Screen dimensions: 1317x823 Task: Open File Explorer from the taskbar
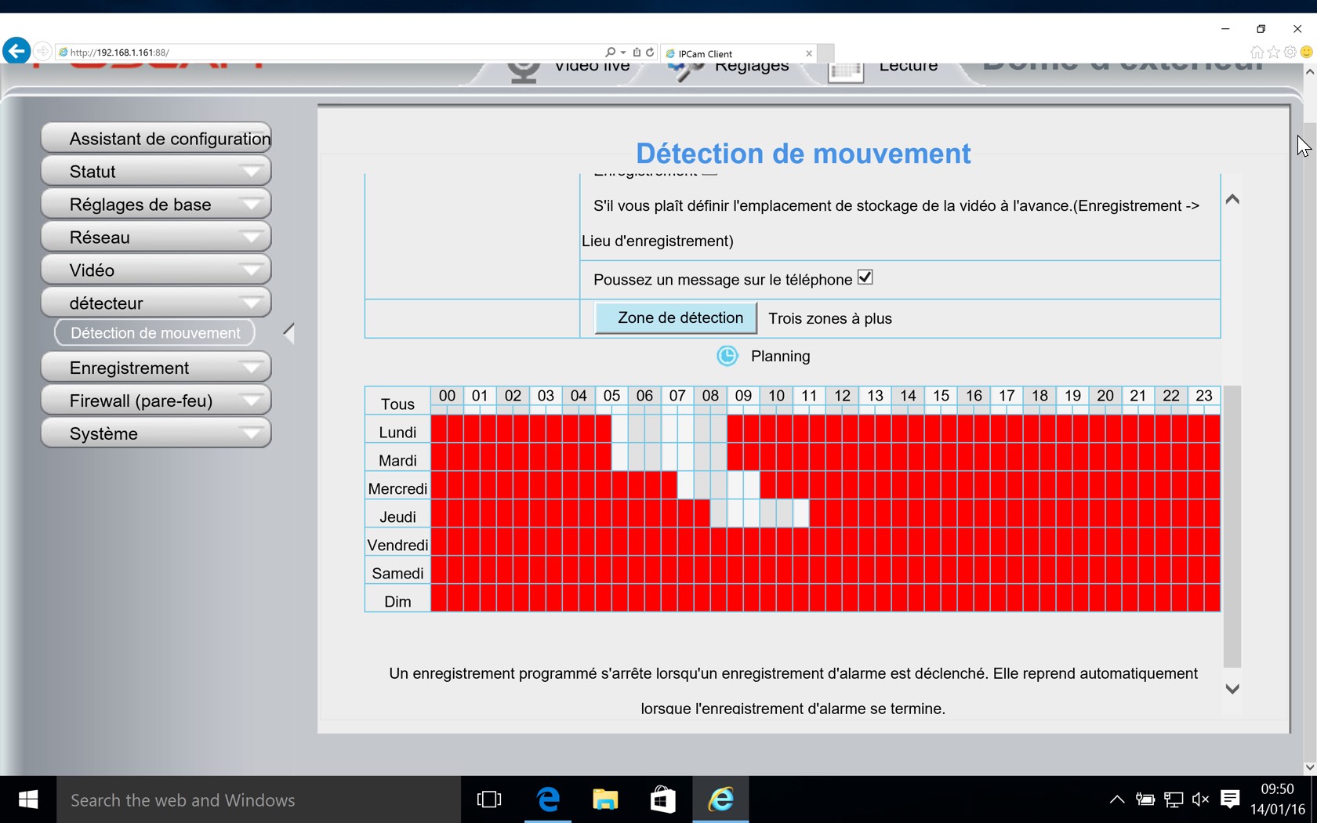click(x=605, y=799)
